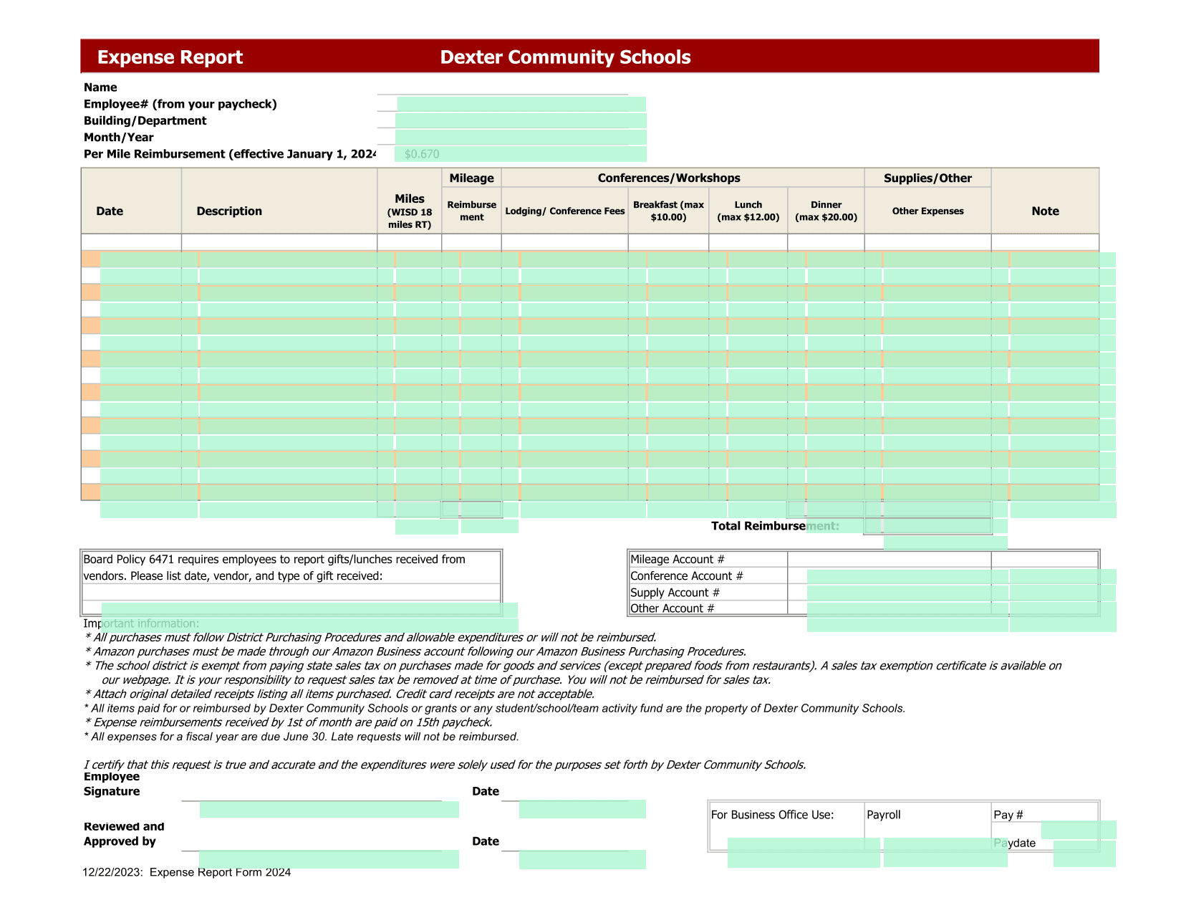Click the 'Miles (WISD 18 miles RT)' header
1181x913 pixels.
coord(410,211)
